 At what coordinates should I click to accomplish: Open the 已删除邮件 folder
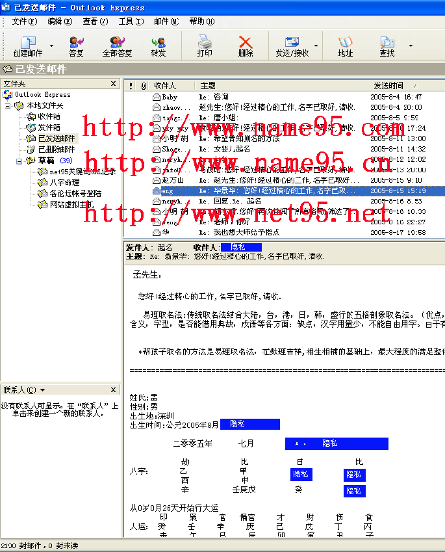pyautogui.click(x=57, y=150)
